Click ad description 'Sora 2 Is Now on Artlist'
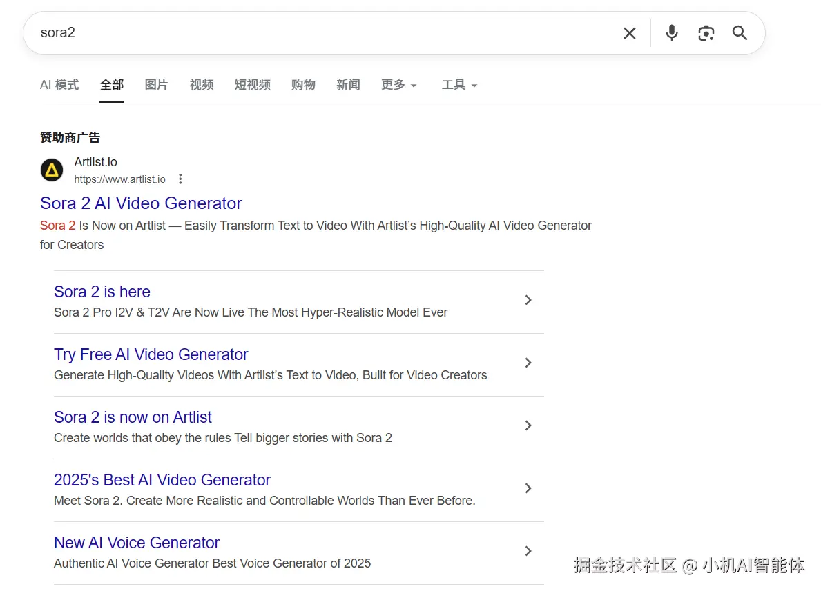The height and width of the screenshot is (591, 821). tap(103, 226)
